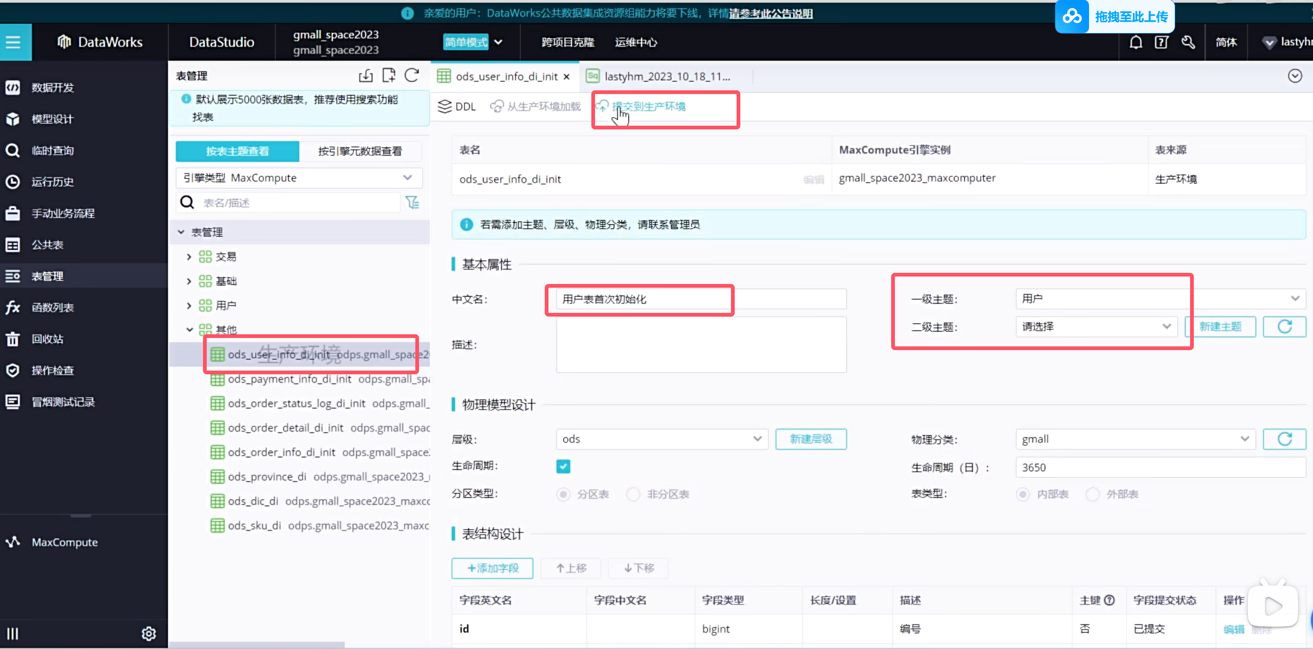This screenshot has width=1313, height=649.
Task: Click the hamburger menu icon
Action: click(13, 42)
